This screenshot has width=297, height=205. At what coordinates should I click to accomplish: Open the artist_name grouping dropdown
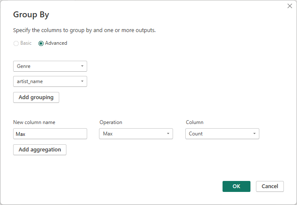[x=50, y=81]
